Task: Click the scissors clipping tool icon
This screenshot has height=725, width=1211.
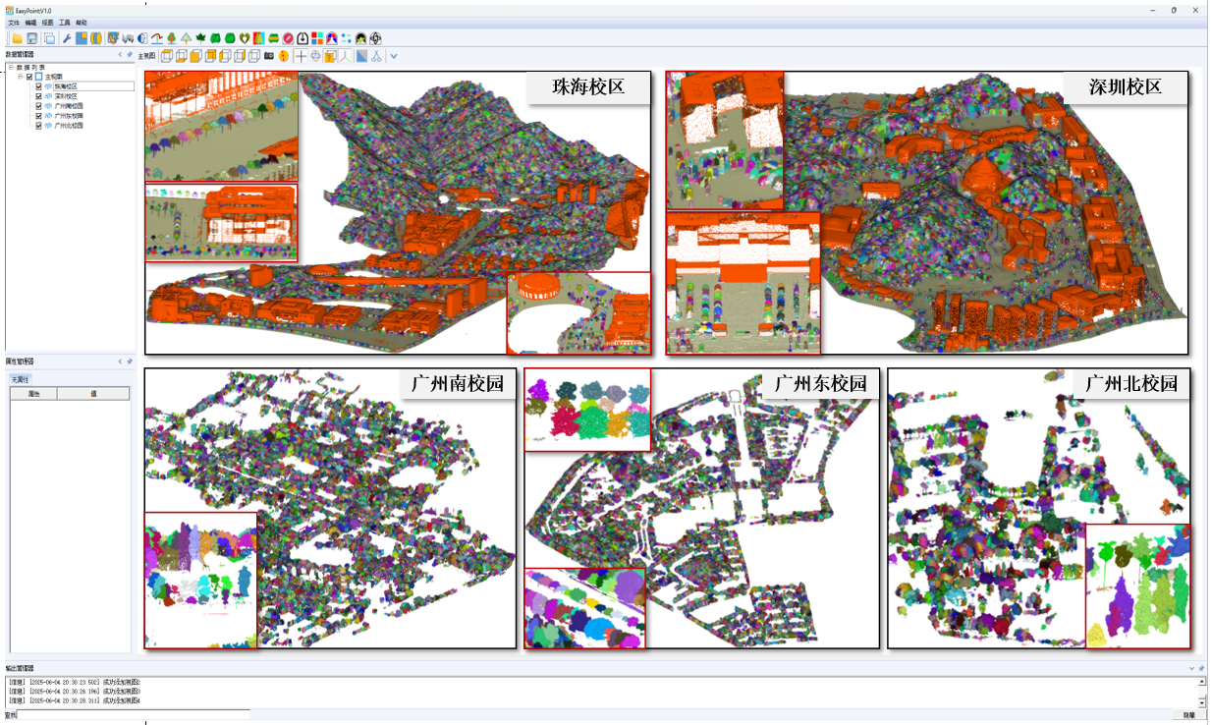Action: [376, 56]
